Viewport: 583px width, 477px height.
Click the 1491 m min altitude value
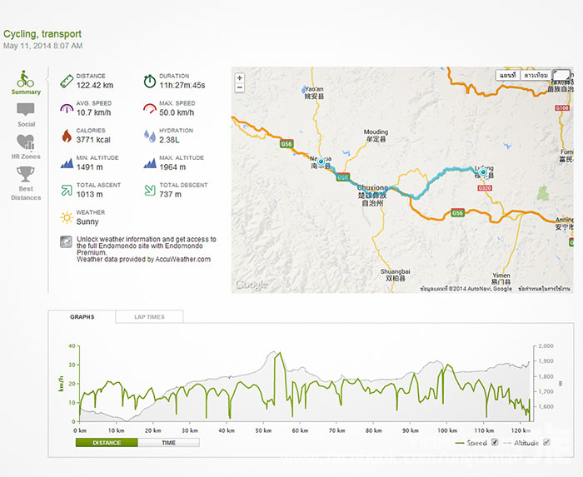(x=89, y=167)
